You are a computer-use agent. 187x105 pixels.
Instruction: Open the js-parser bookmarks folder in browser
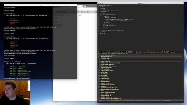(x=91, y=12)
